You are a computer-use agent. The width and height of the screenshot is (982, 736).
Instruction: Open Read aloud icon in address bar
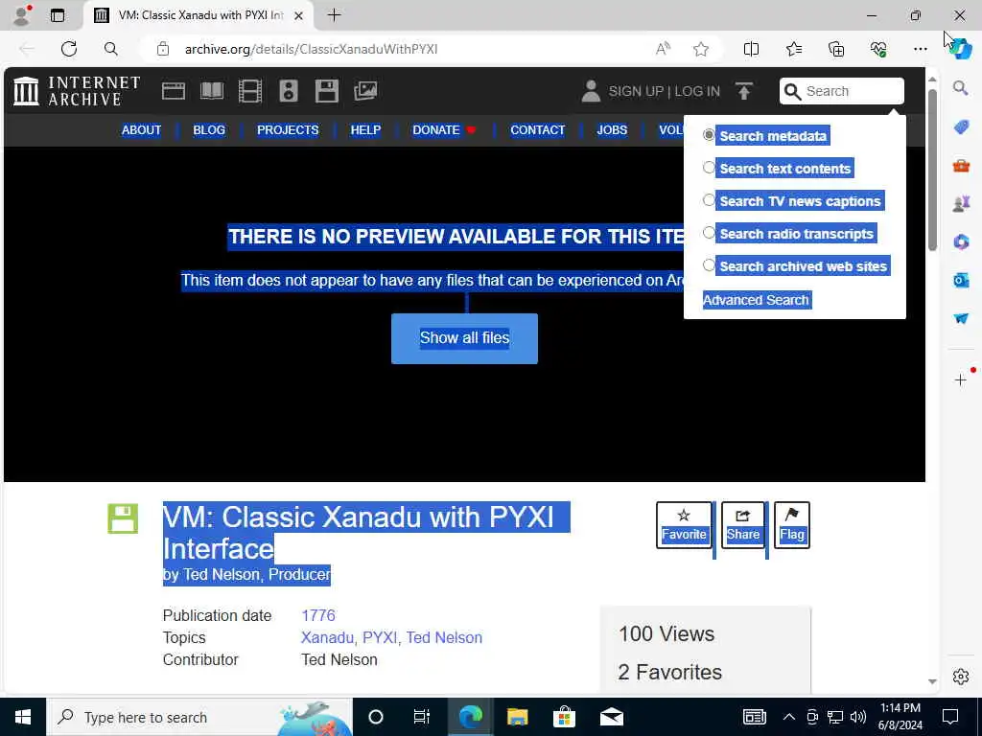pos(663,49)
